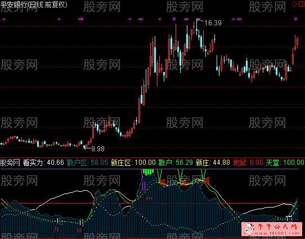Viewport: 305px width, 239px height.
Task: Click the red horizontal threshold line in indicator
Action: [x=148, y=204]
